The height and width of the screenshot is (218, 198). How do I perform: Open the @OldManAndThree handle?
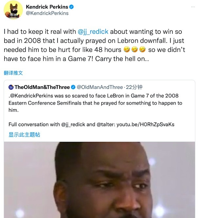click(100, 87)
